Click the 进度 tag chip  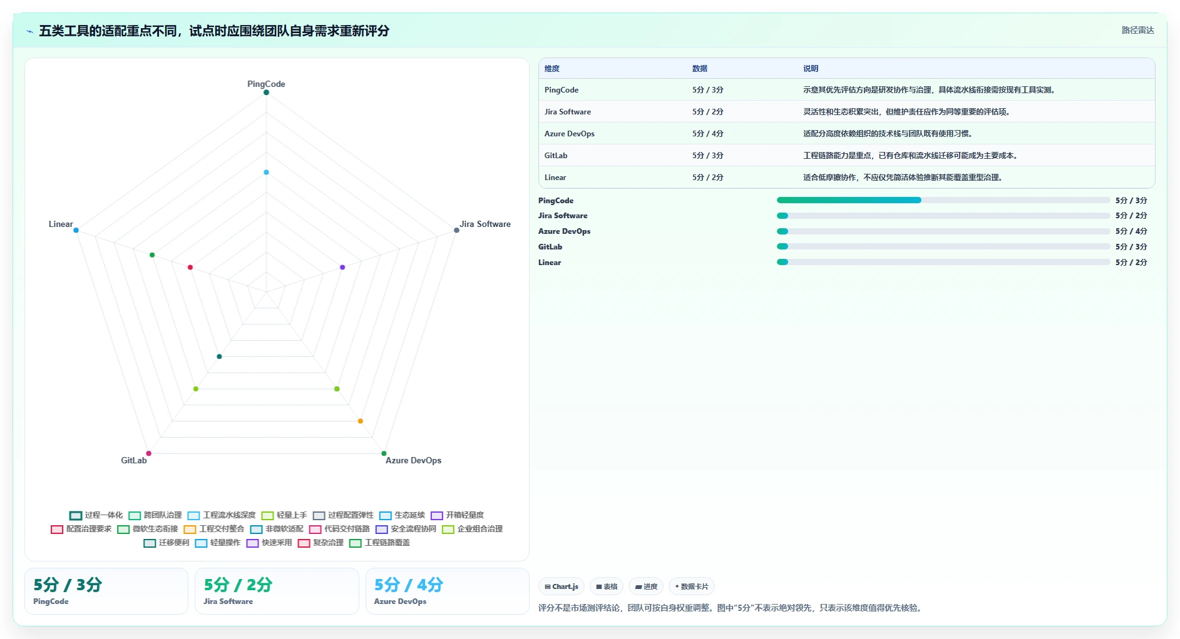pyautogui.click(x=646, y=586)
